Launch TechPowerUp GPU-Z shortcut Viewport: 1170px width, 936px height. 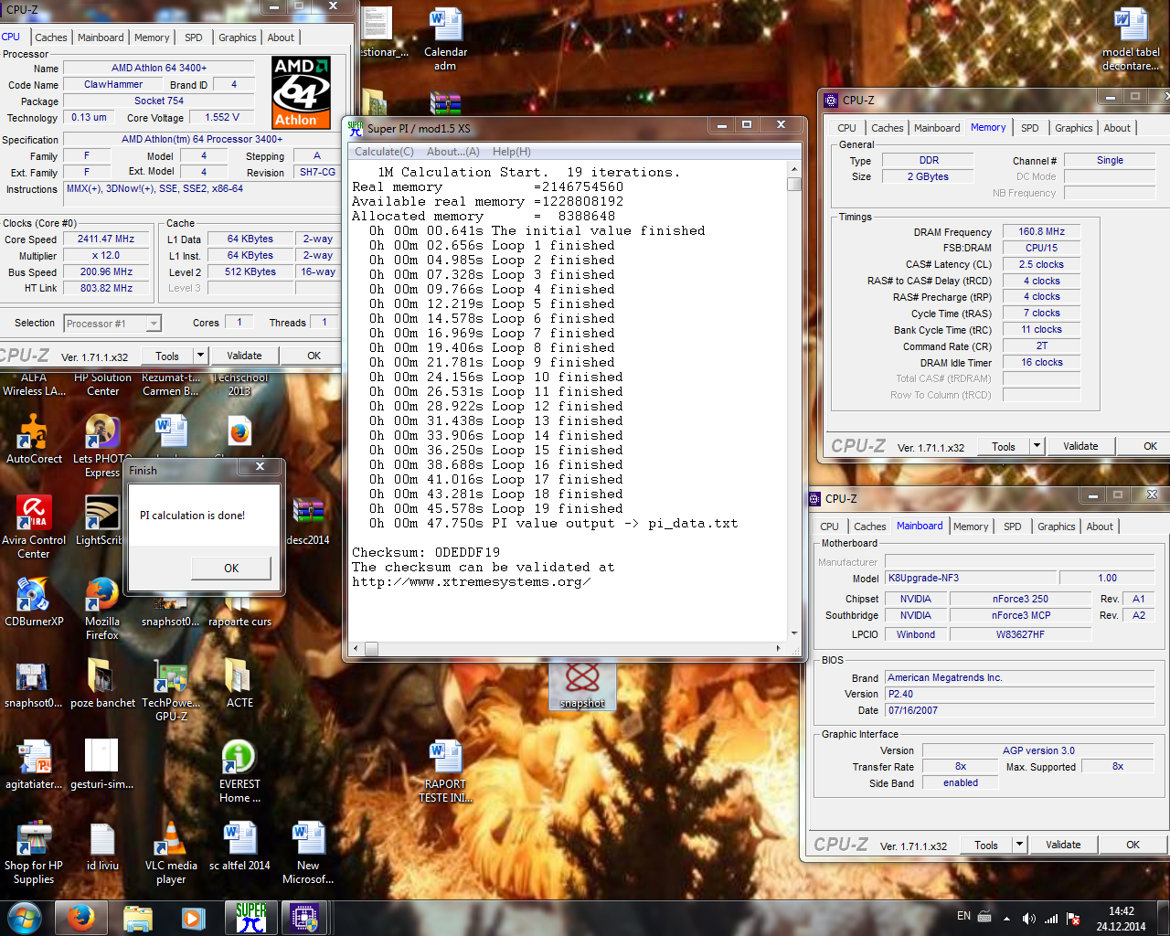(171, 690)
